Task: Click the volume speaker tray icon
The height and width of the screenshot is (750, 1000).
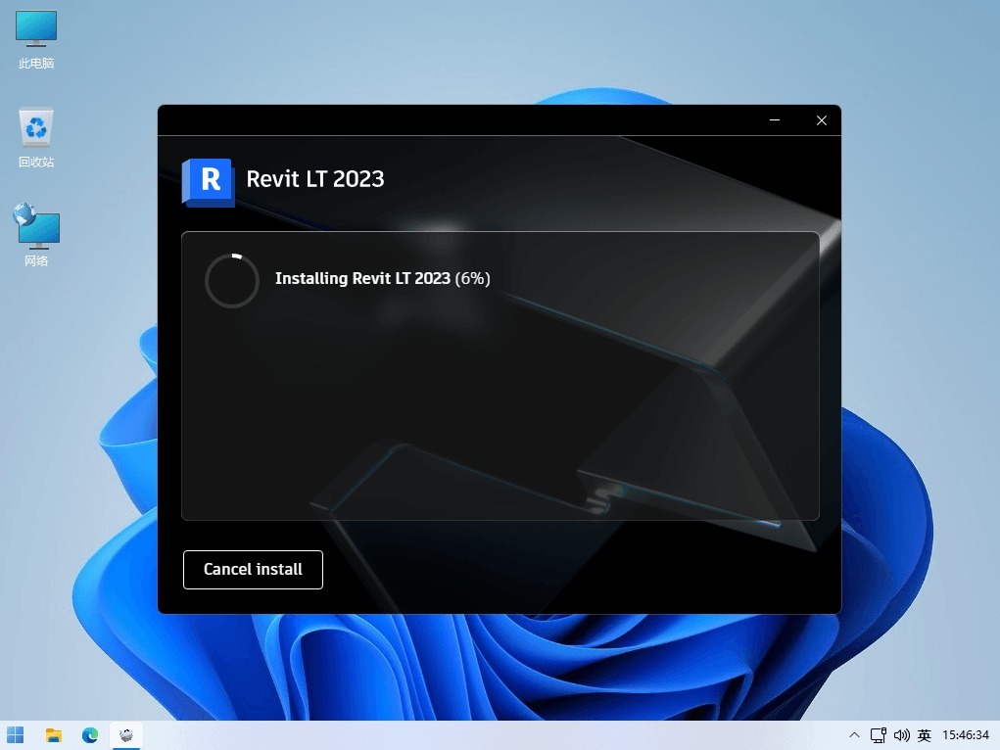Action: click(x=901, y=735)
